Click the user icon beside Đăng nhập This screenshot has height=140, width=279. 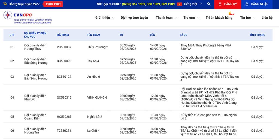click(247, 4)
